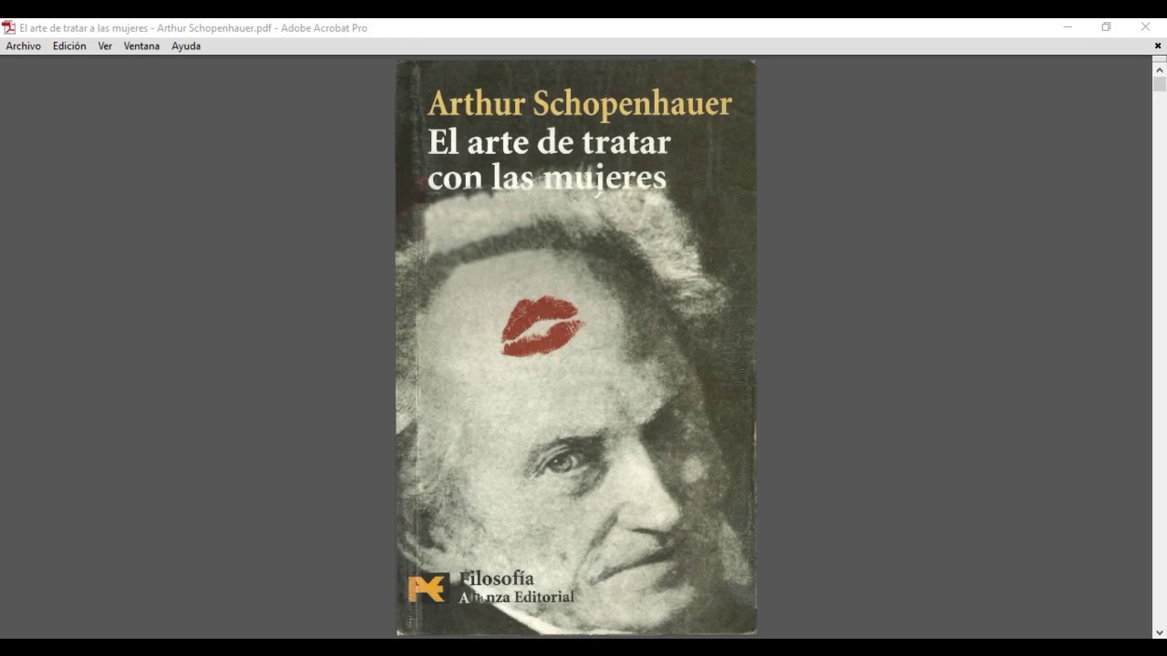Viewport: 1167px width, 656px height.
Task: Restore down the Acrobat window
Action: point(1106,27)
